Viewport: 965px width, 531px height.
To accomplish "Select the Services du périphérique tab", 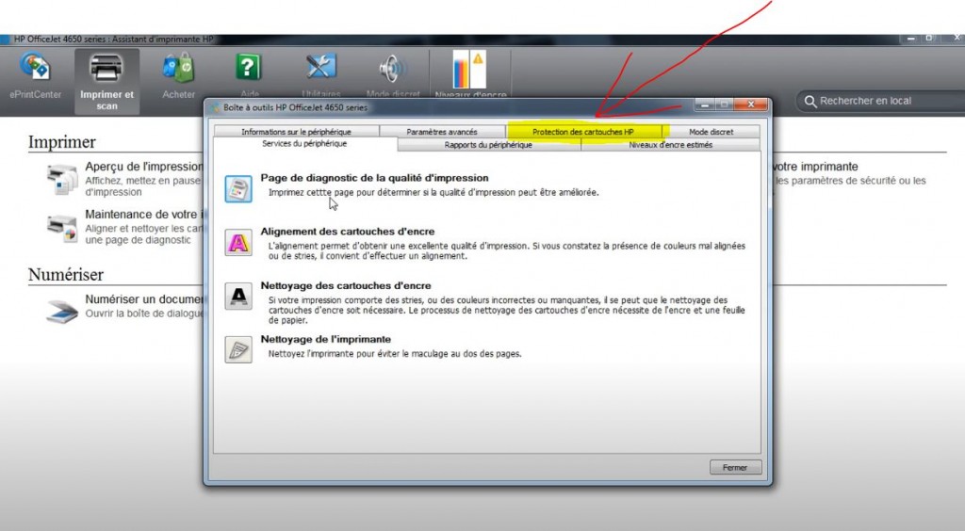I will [304, 144].
